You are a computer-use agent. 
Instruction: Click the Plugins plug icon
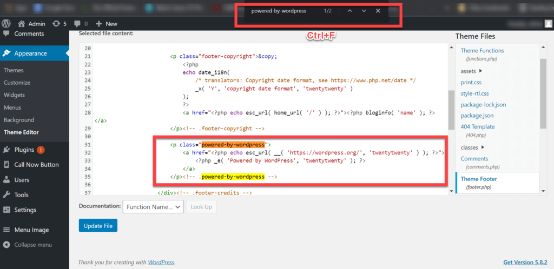6,150
